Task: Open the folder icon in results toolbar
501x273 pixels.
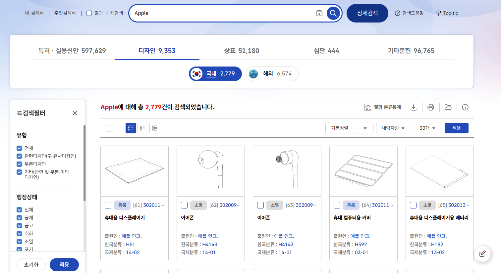Action: click(448, 107)
